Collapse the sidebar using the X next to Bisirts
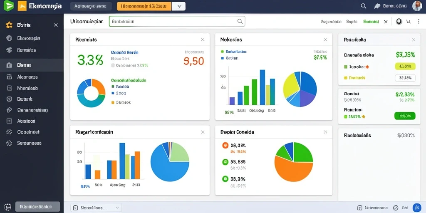 56,25
